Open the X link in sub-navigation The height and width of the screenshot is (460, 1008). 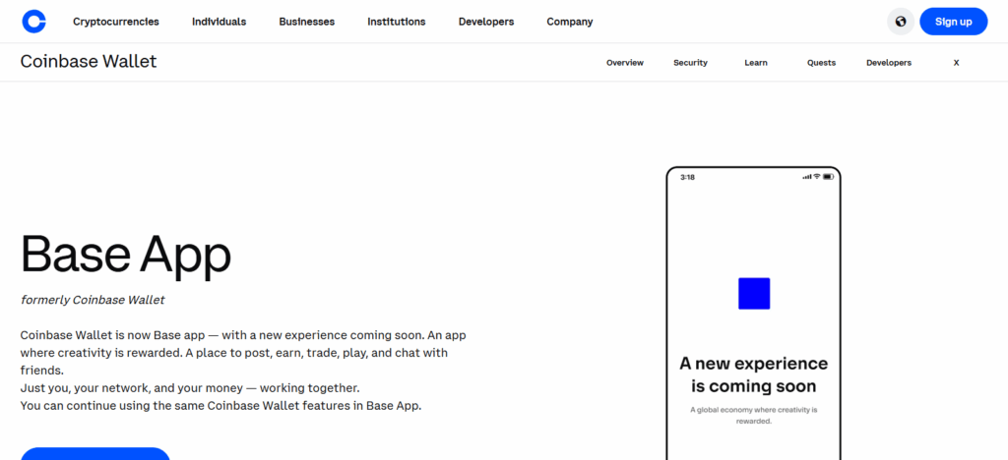(x=956, y=62)
